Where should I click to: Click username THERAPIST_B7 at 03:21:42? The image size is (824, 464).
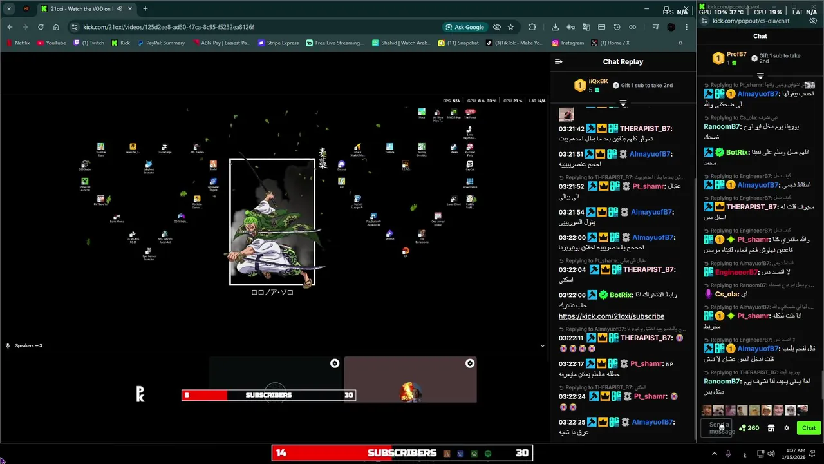pyautogui.click(x=646, y=129)
